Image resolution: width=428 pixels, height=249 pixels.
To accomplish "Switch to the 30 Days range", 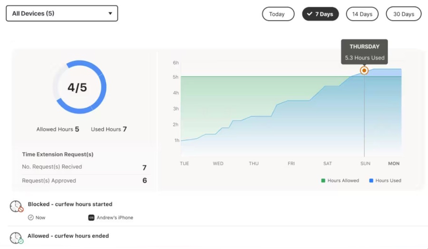I will [x=404, y=14].
